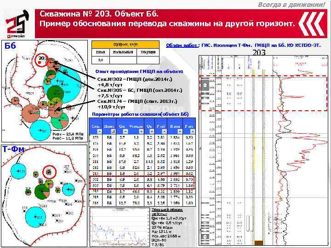
Task: Select the red dot marker of well 203
Action: (x=40, y=62)
